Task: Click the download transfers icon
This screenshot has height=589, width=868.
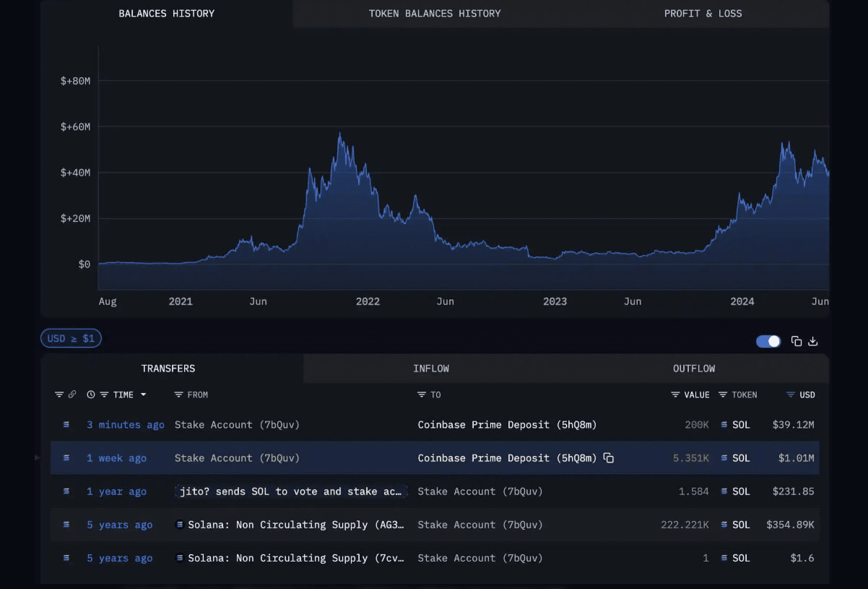Action: pos(812,341)
